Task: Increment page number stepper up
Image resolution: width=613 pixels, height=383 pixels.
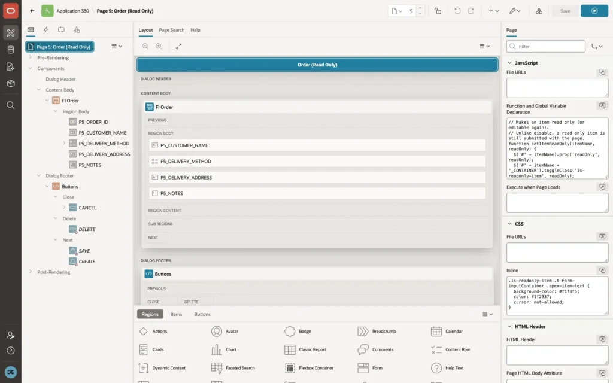Action: (x=420, y=8)
